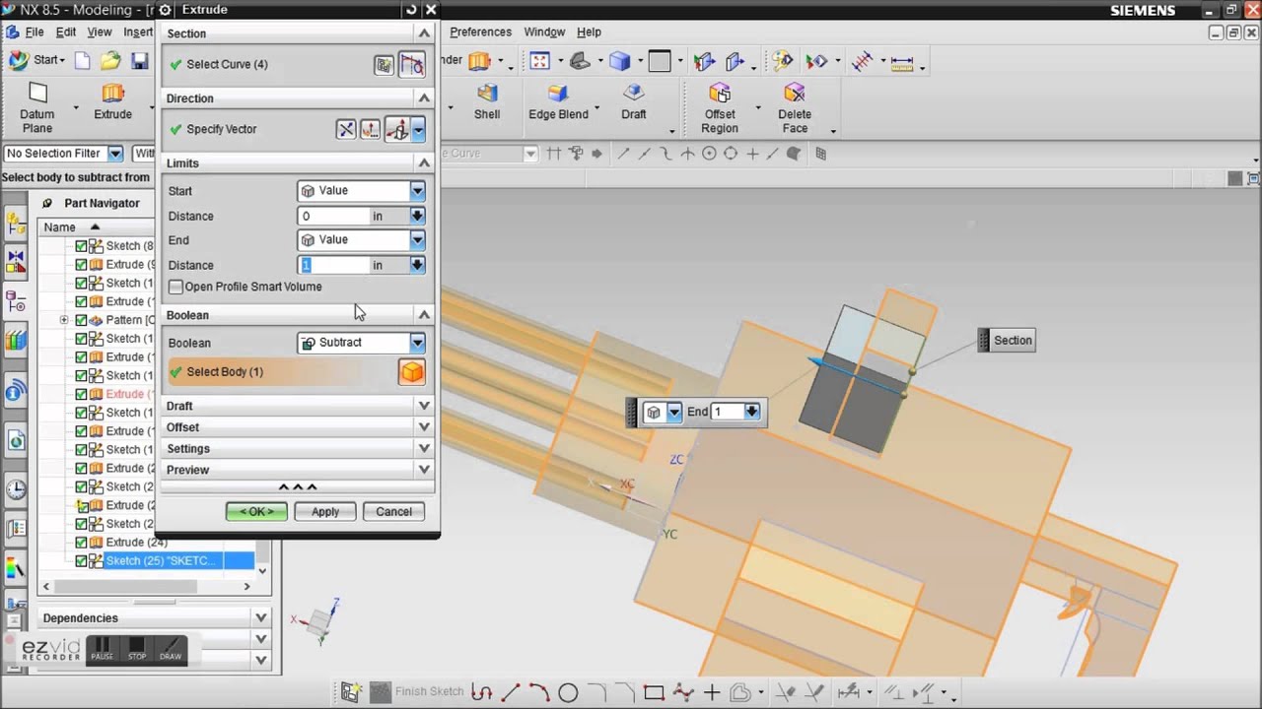Click the ezvid Stop recording button
1262x709 pixels.
coord(137,649)
